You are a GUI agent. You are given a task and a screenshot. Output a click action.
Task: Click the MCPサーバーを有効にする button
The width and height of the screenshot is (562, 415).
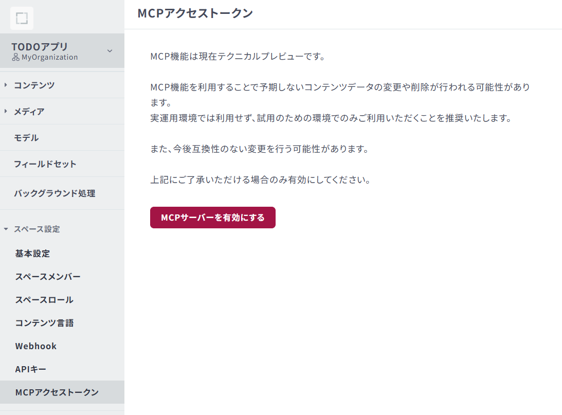212,218
